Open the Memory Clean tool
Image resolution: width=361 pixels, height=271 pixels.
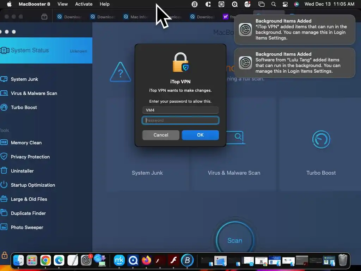pos(21,143)
